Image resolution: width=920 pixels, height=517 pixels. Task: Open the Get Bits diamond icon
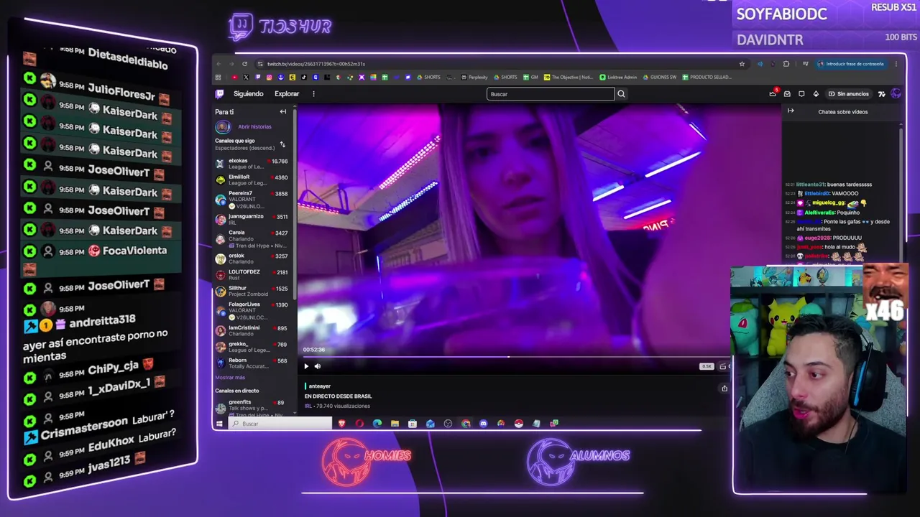coord(816,93)
